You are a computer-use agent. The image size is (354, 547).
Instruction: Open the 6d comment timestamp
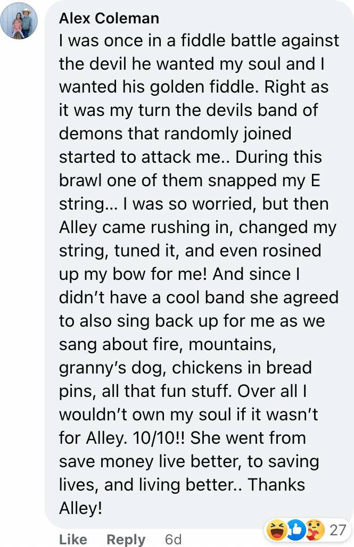(x=173, y=539)
